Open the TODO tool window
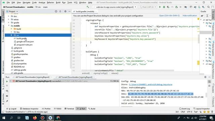Image resolution: width=215 pixels, height=121 pixels. 57,109
